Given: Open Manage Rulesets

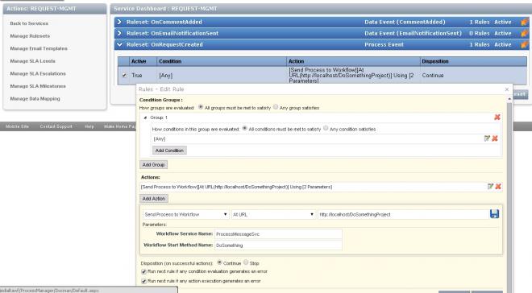Looking at the screenshot, I should [x=30, y=36].
